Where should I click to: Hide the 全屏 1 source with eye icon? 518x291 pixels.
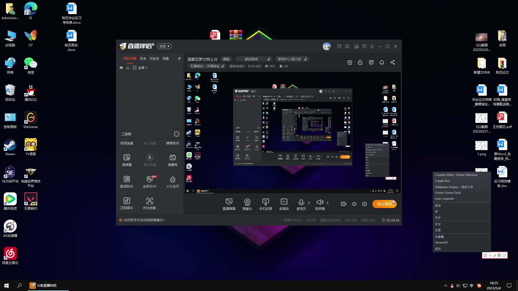121,68
